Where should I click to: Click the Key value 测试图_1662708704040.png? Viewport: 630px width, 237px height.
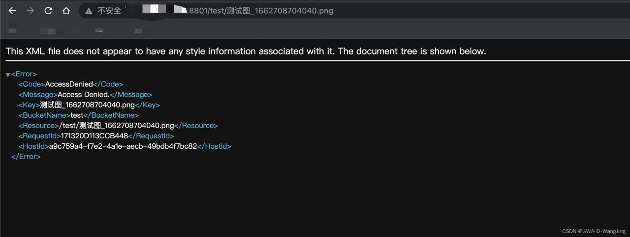[87, 105]
